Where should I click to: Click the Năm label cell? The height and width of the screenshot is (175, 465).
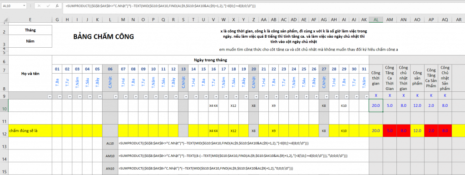[30, 41]
